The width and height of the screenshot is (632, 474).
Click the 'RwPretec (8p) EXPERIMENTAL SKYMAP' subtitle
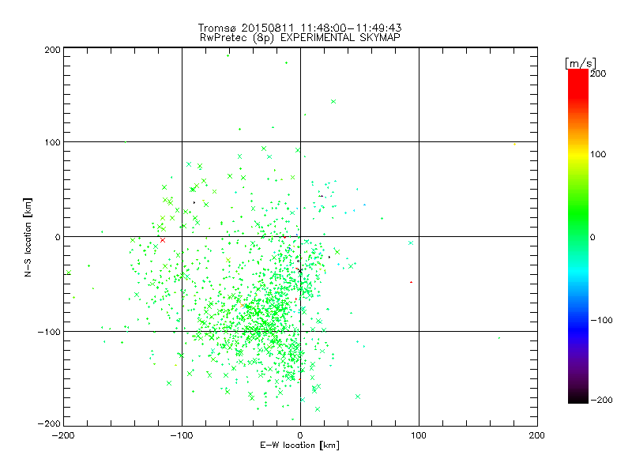(x=299, y=38)
